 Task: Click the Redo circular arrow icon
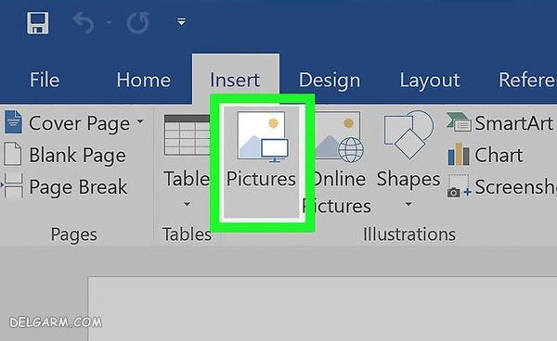coord(137,23)
